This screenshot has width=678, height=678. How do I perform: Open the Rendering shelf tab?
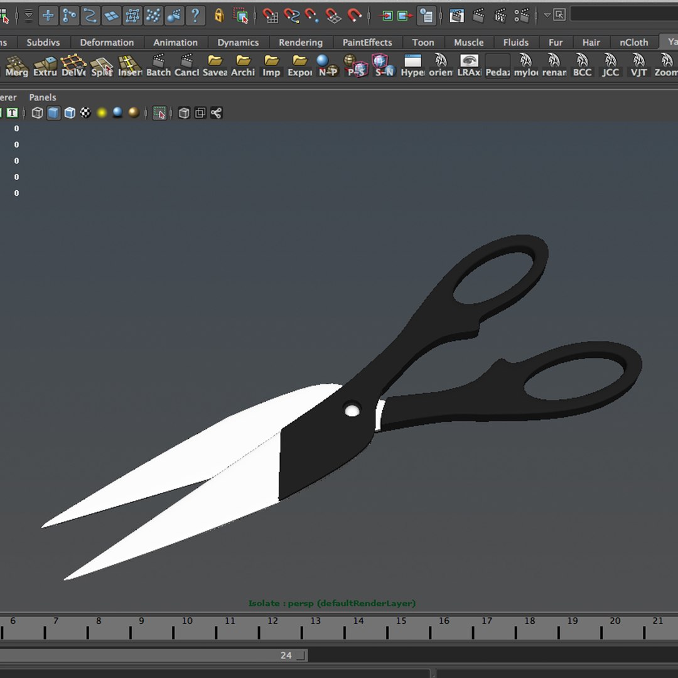point(301,43)
